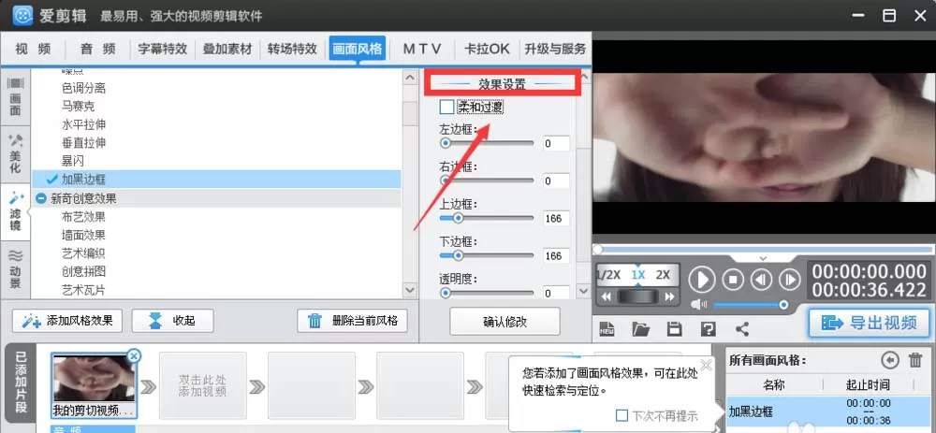Check the 下次不再提示 box

coord(622,415)
